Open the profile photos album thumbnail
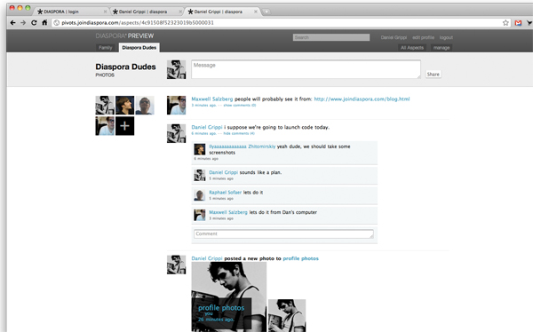 (229, 296)
